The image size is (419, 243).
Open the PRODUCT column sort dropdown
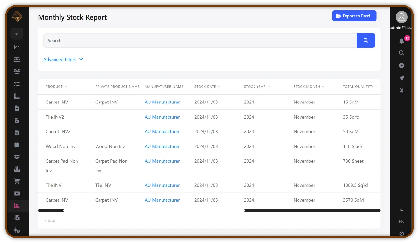click(x=66, y=87)
